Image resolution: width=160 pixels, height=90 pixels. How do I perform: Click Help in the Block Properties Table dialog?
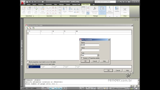[127, 70]
